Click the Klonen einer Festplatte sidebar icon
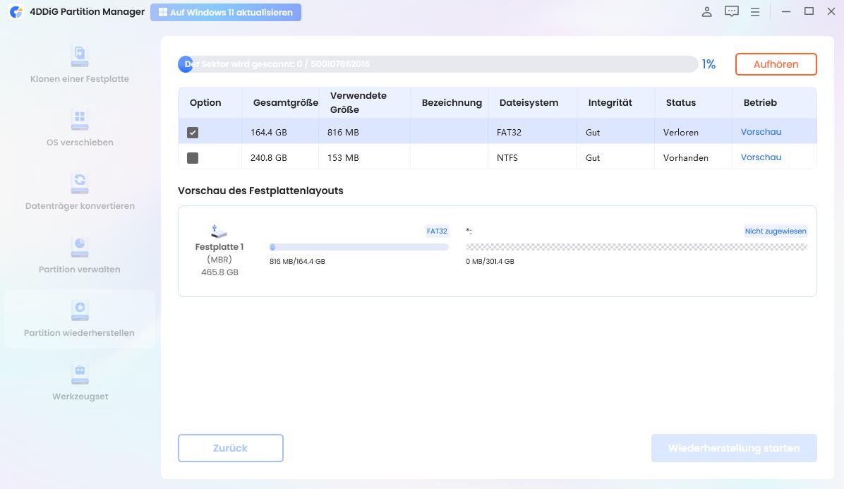The width and height of the screenshot is (844, 489). coord(79,56)
